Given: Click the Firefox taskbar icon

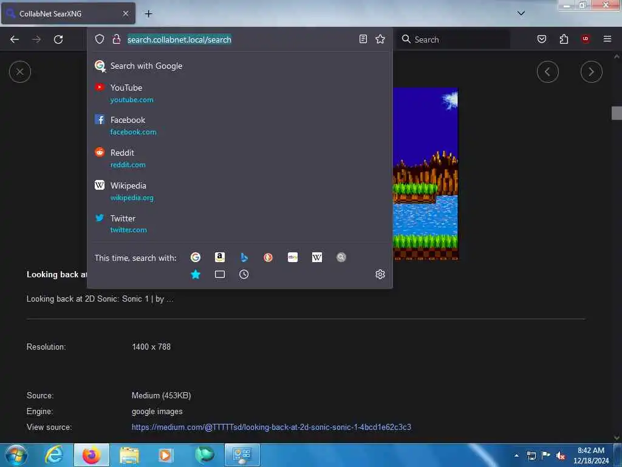Looking at the screenshot, I should coord(92,455).
